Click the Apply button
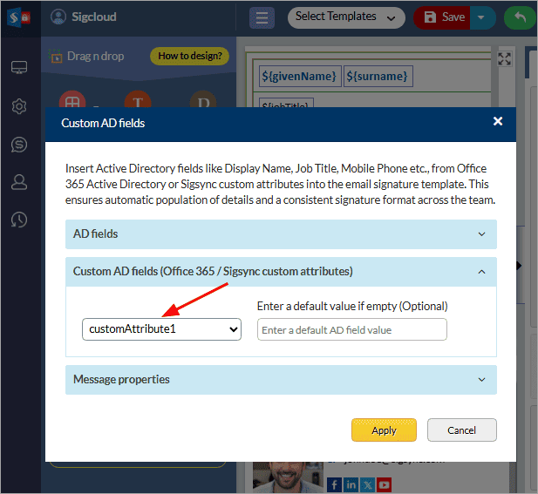This screenshot has height=494, width=538. pyautogui.click(x=384, y=430)
